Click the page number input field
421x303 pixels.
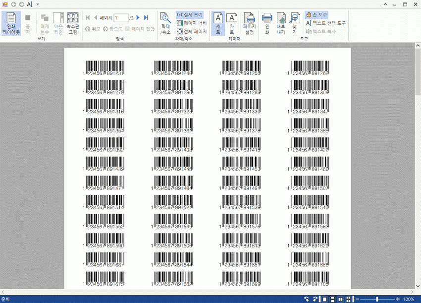(x=121, y=18)
